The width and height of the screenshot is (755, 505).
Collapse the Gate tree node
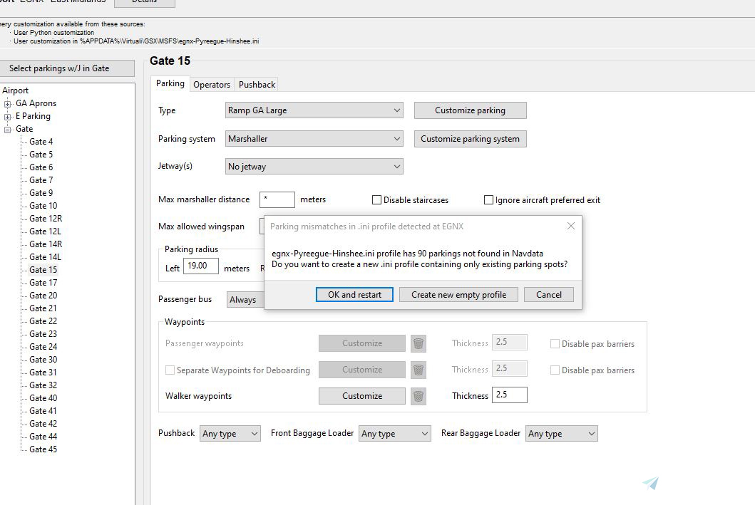pos(6,128)
